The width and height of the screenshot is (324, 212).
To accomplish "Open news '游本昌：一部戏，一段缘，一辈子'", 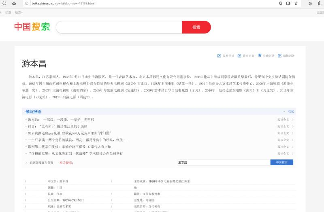I will [61, 119].
